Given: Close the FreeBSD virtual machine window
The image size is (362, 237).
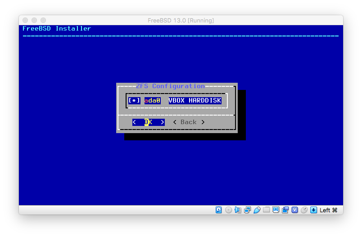Looking at the screenshot, I should [x=25, y=20].
